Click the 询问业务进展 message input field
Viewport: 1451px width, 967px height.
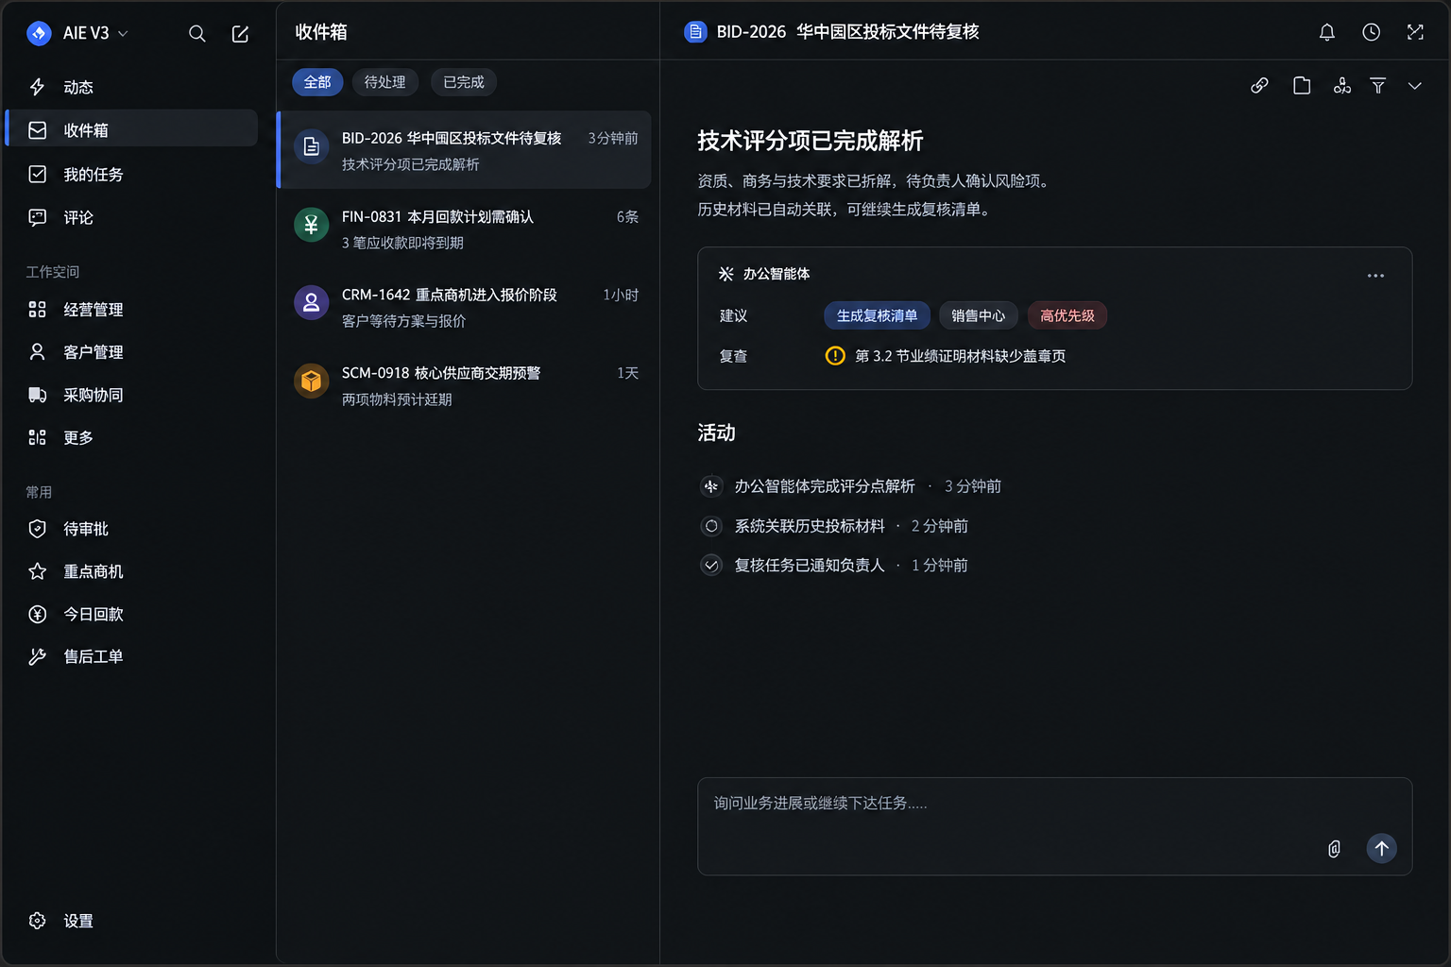point(1054,826)
